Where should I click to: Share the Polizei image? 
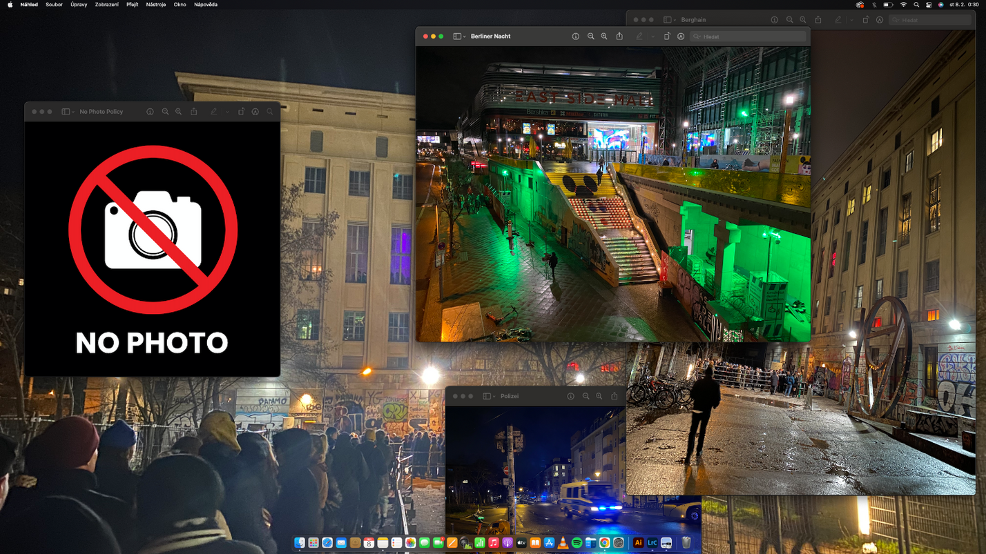(x=615, y=397)
